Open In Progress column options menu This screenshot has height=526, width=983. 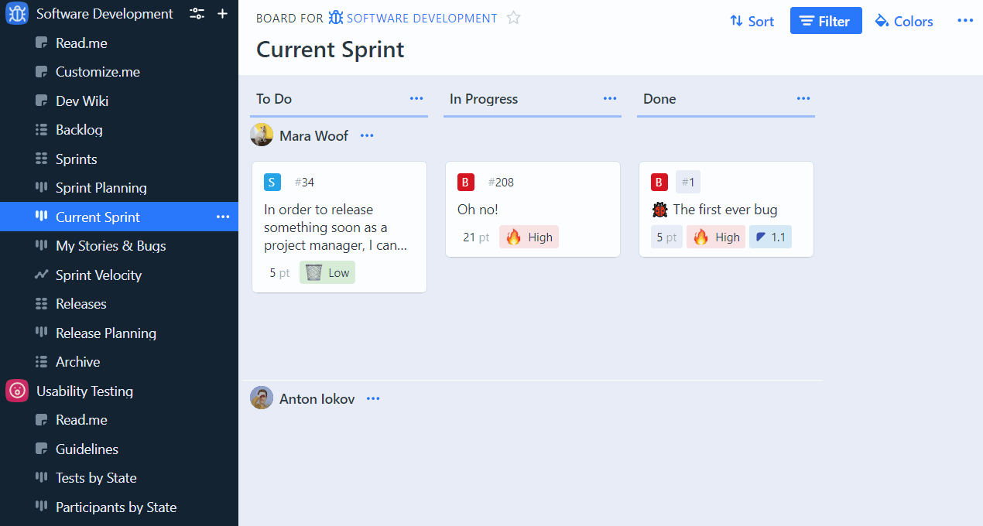[610, 98]
